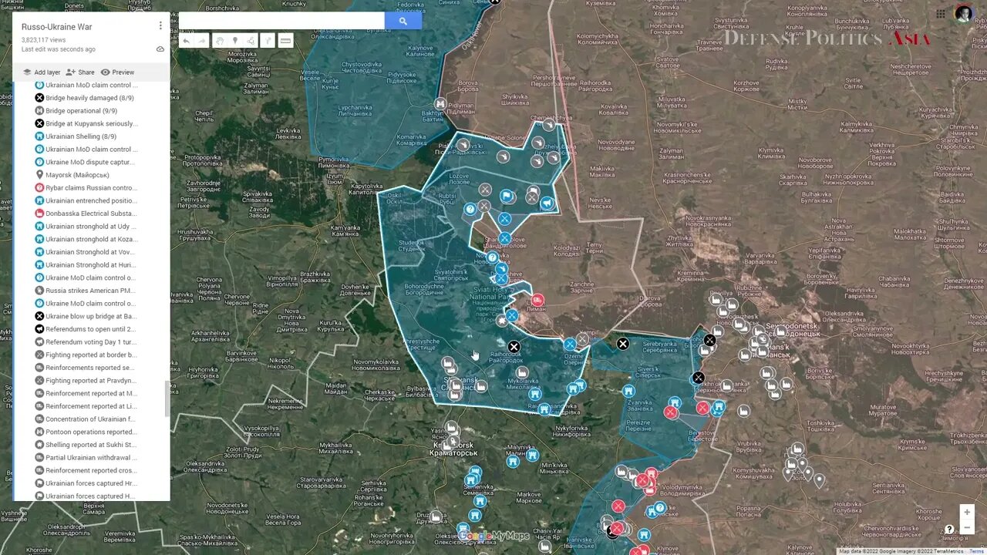Click the '3,823,117 views' text
Image resolution: width=987 pixels, height=555 pixels.
[43, 40]
